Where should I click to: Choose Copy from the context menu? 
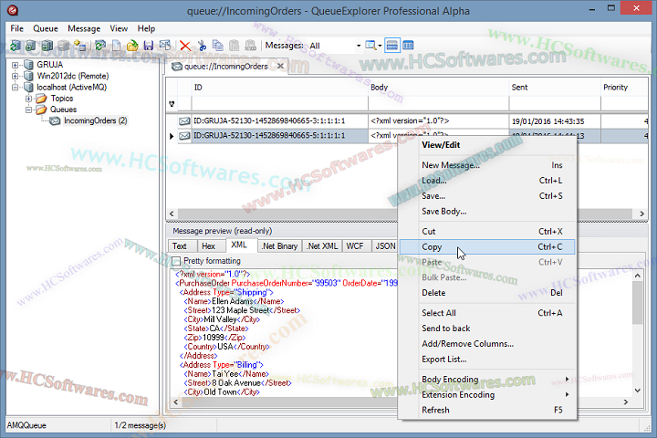(487, 247)
